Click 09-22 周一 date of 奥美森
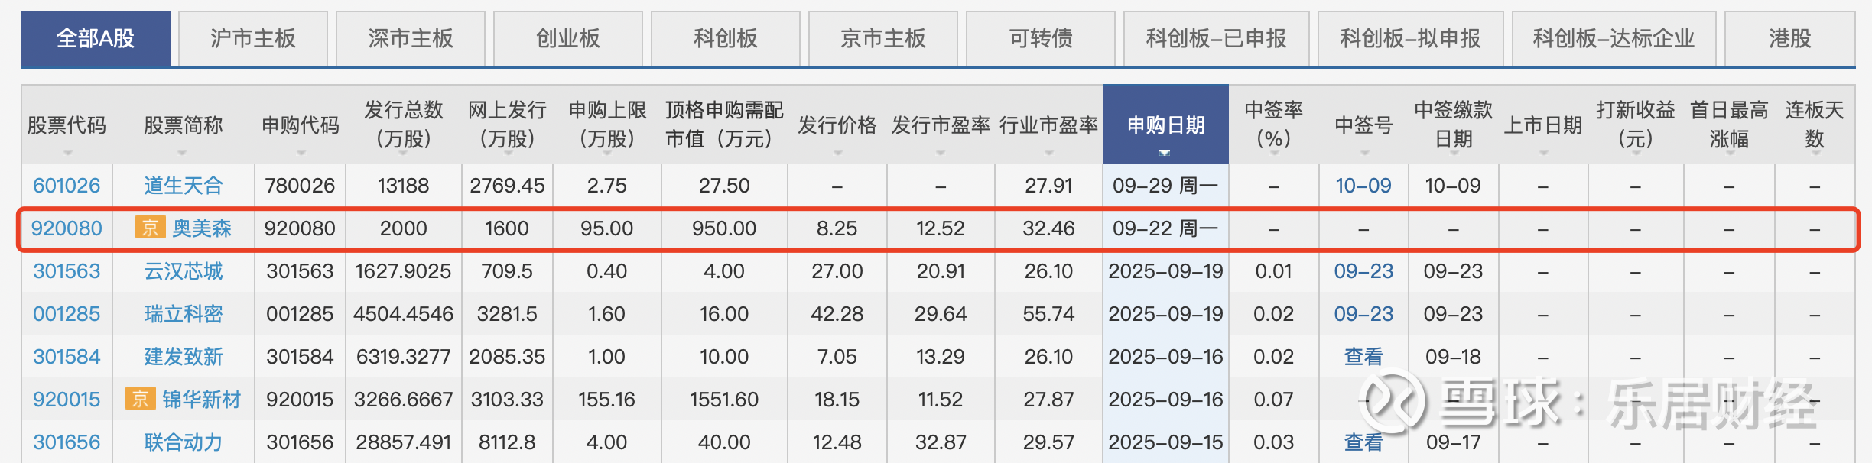Image resolution: width=1872 pixels, height=463 pixels. 1165,228
